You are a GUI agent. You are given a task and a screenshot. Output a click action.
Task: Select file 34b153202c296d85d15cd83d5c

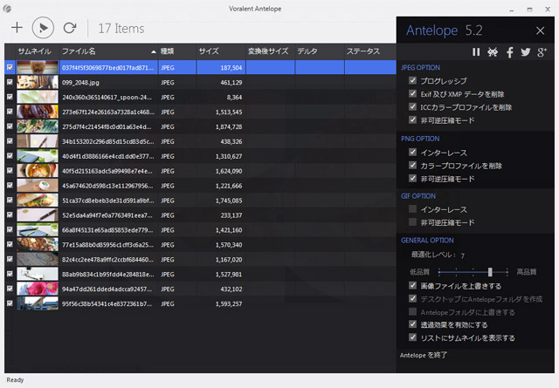coord(108,141)
